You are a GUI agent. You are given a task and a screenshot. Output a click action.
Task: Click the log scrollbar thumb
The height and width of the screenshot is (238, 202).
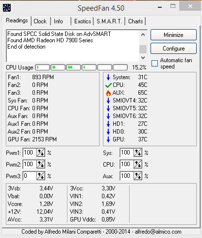point(143,49)
